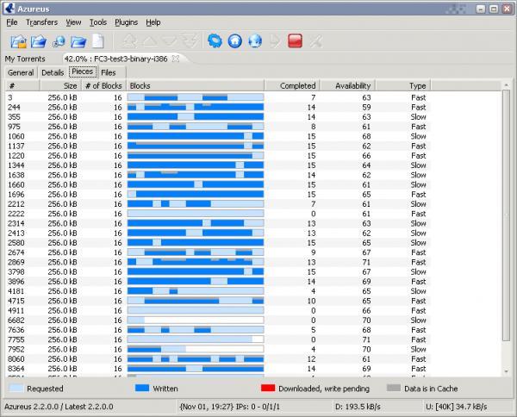Open the Plugins menu
The image size is (517, 417).
tap(127, 22)
